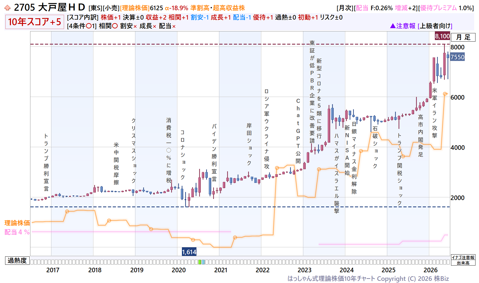Click the 優待プレミアム 1.0% text
479x283 pixels.
click(x=446, y=8)
